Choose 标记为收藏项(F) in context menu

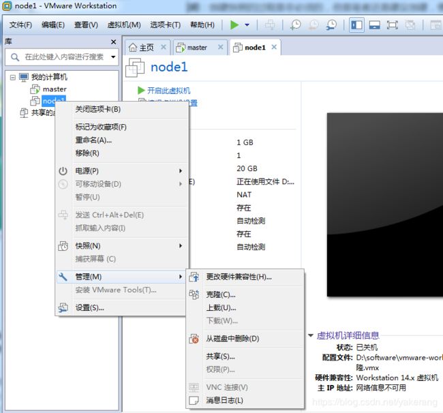pos(122,127)
